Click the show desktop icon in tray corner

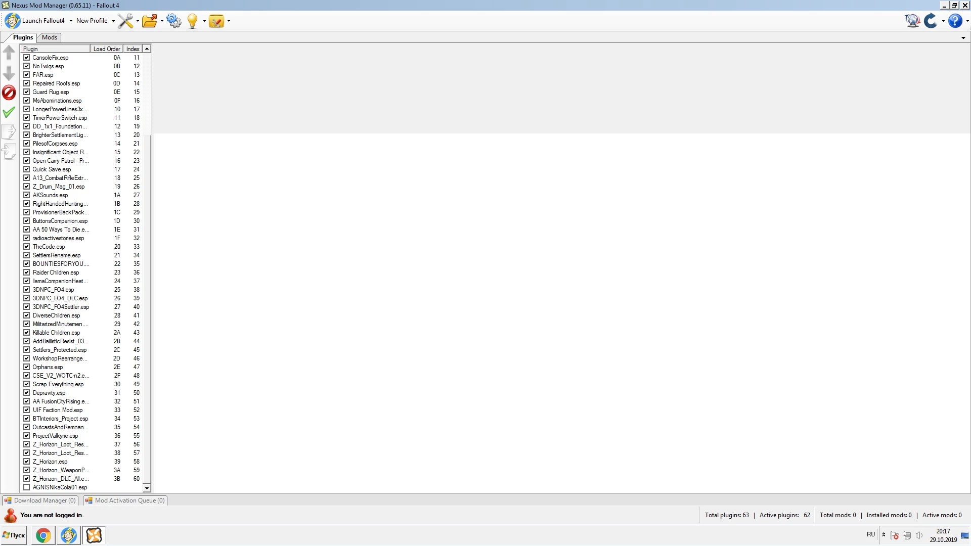965,535
